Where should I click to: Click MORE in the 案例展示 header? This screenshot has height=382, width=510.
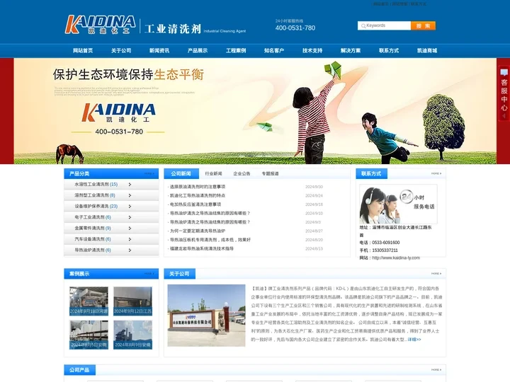click(149, 274)
